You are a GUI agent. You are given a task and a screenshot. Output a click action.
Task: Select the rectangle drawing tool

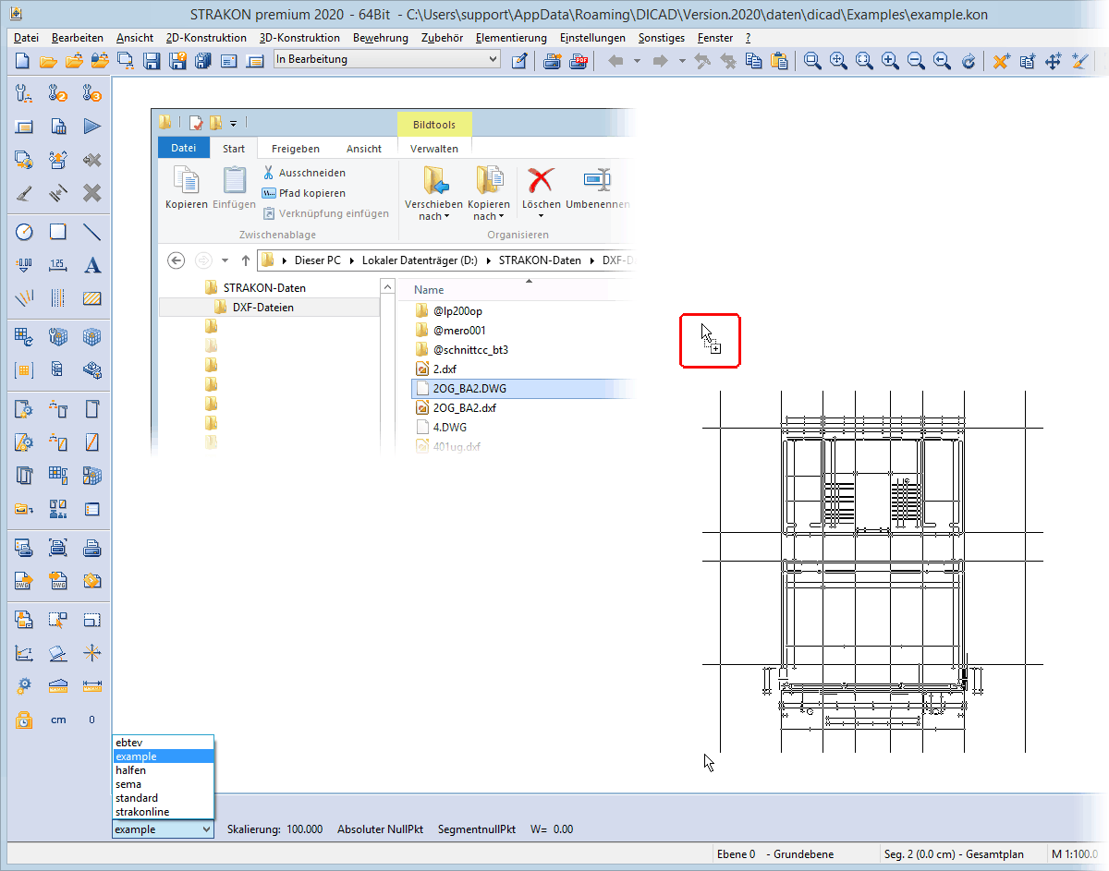click(57, 232)
